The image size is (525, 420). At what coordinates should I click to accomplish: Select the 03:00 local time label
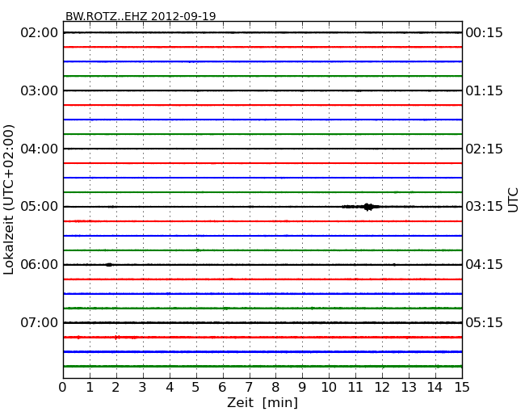pos(40,90)
